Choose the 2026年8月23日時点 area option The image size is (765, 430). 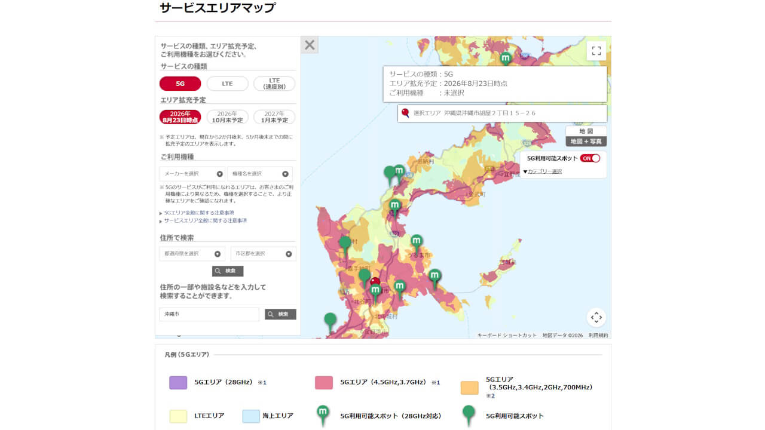point(180,117)
